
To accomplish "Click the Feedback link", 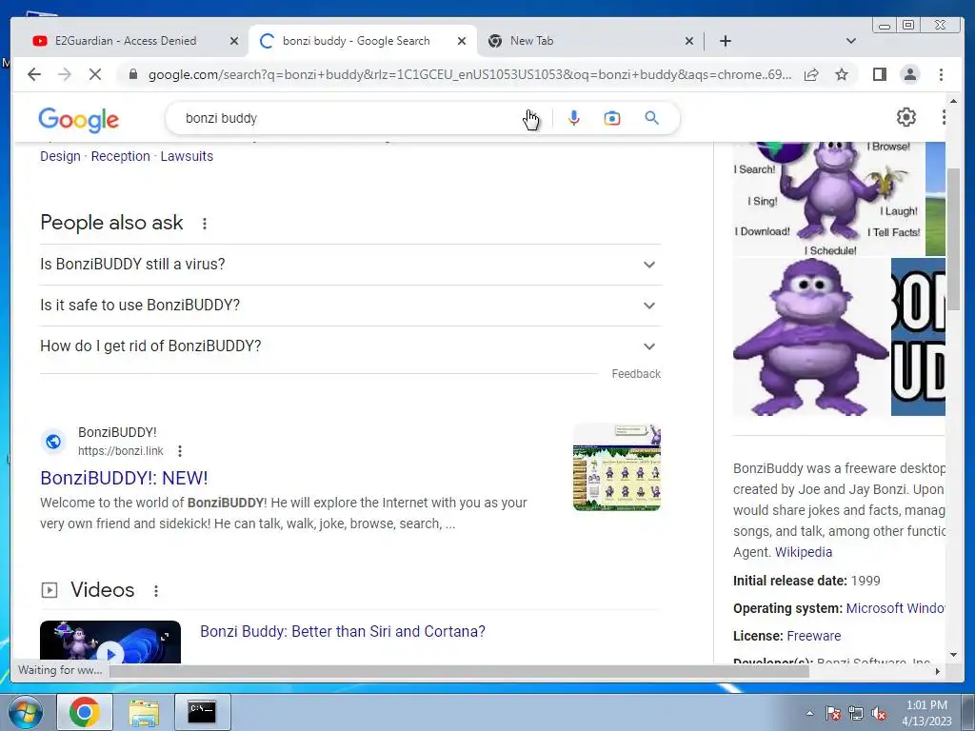I will [x=635, y=373].
